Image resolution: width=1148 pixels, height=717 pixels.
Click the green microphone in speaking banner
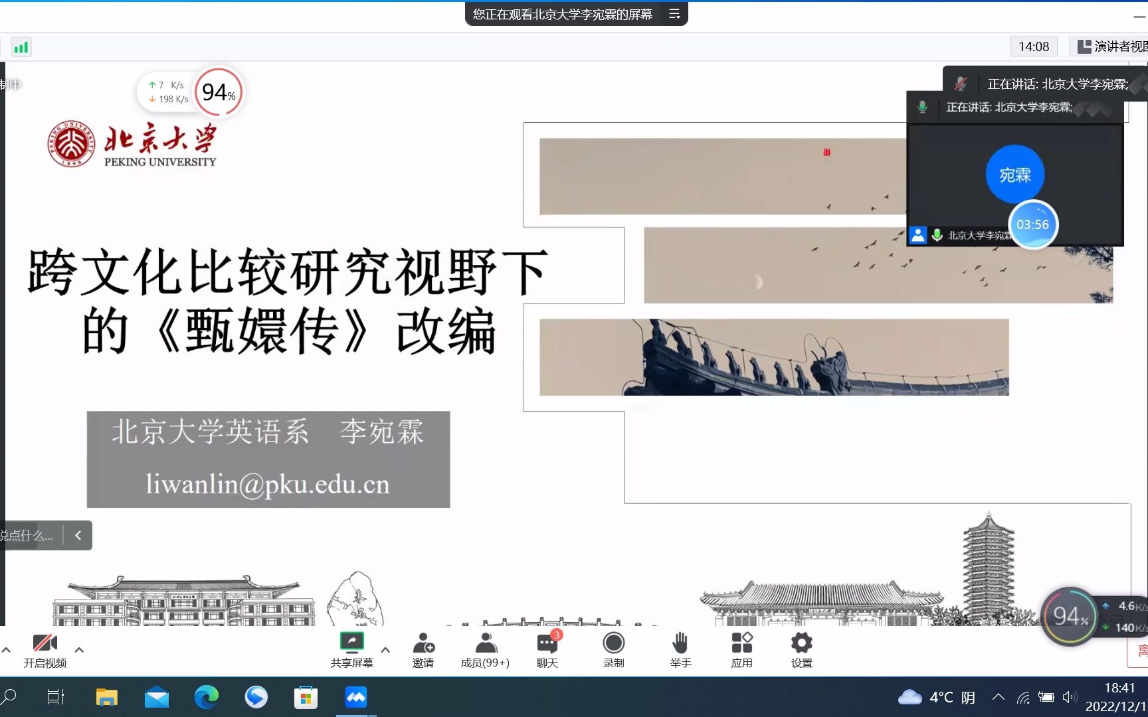pyautogui.click(x=922, y=107)
